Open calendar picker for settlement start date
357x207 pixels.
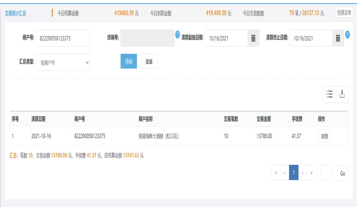point(253,38)
